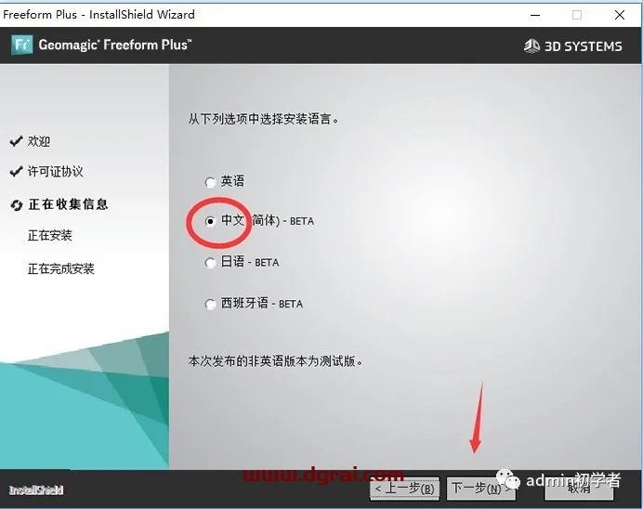Click the 正在安装 step in the sidebar
The width and height of the screenshot is (643, 509).
(50, 236)
